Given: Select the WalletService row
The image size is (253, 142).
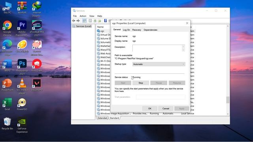Looking at the screenshot, I should click(104, 46).
